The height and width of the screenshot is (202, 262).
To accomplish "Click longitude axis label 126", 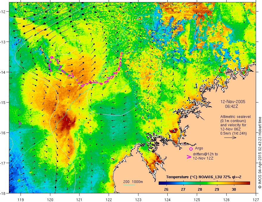I will point(226,200).
